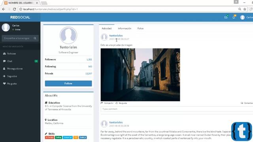Click the Following count row
This screenshot has height=142, width=253.
(68, 67)
